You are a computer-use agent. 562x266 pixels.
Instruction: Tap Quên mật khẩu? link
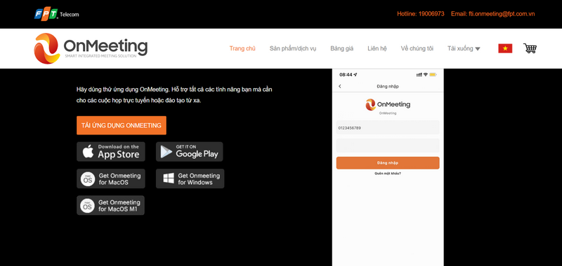[388, 174]
